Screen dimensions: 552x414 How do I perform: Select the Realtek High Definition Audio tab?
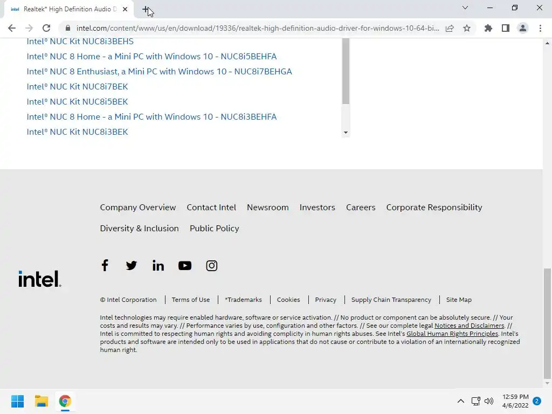[x=68, y=10]
